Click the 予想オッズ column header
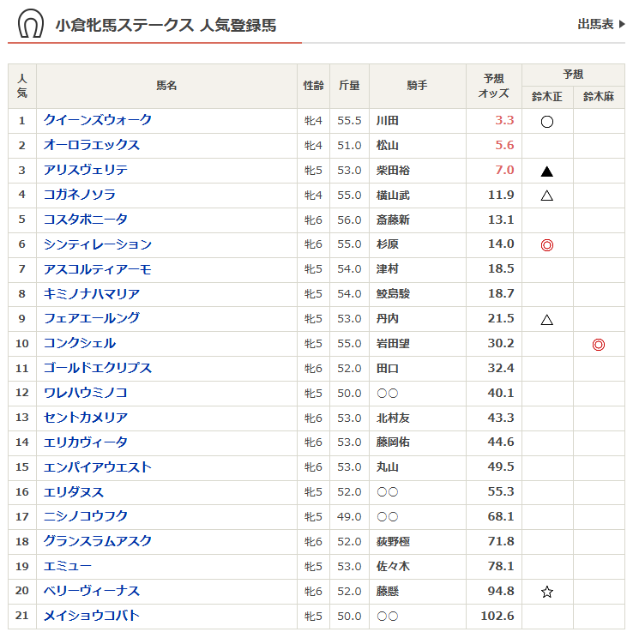Image resolution: width=633 pixels, height=638 pixels. pyautogui.click(x=493, y=86)
